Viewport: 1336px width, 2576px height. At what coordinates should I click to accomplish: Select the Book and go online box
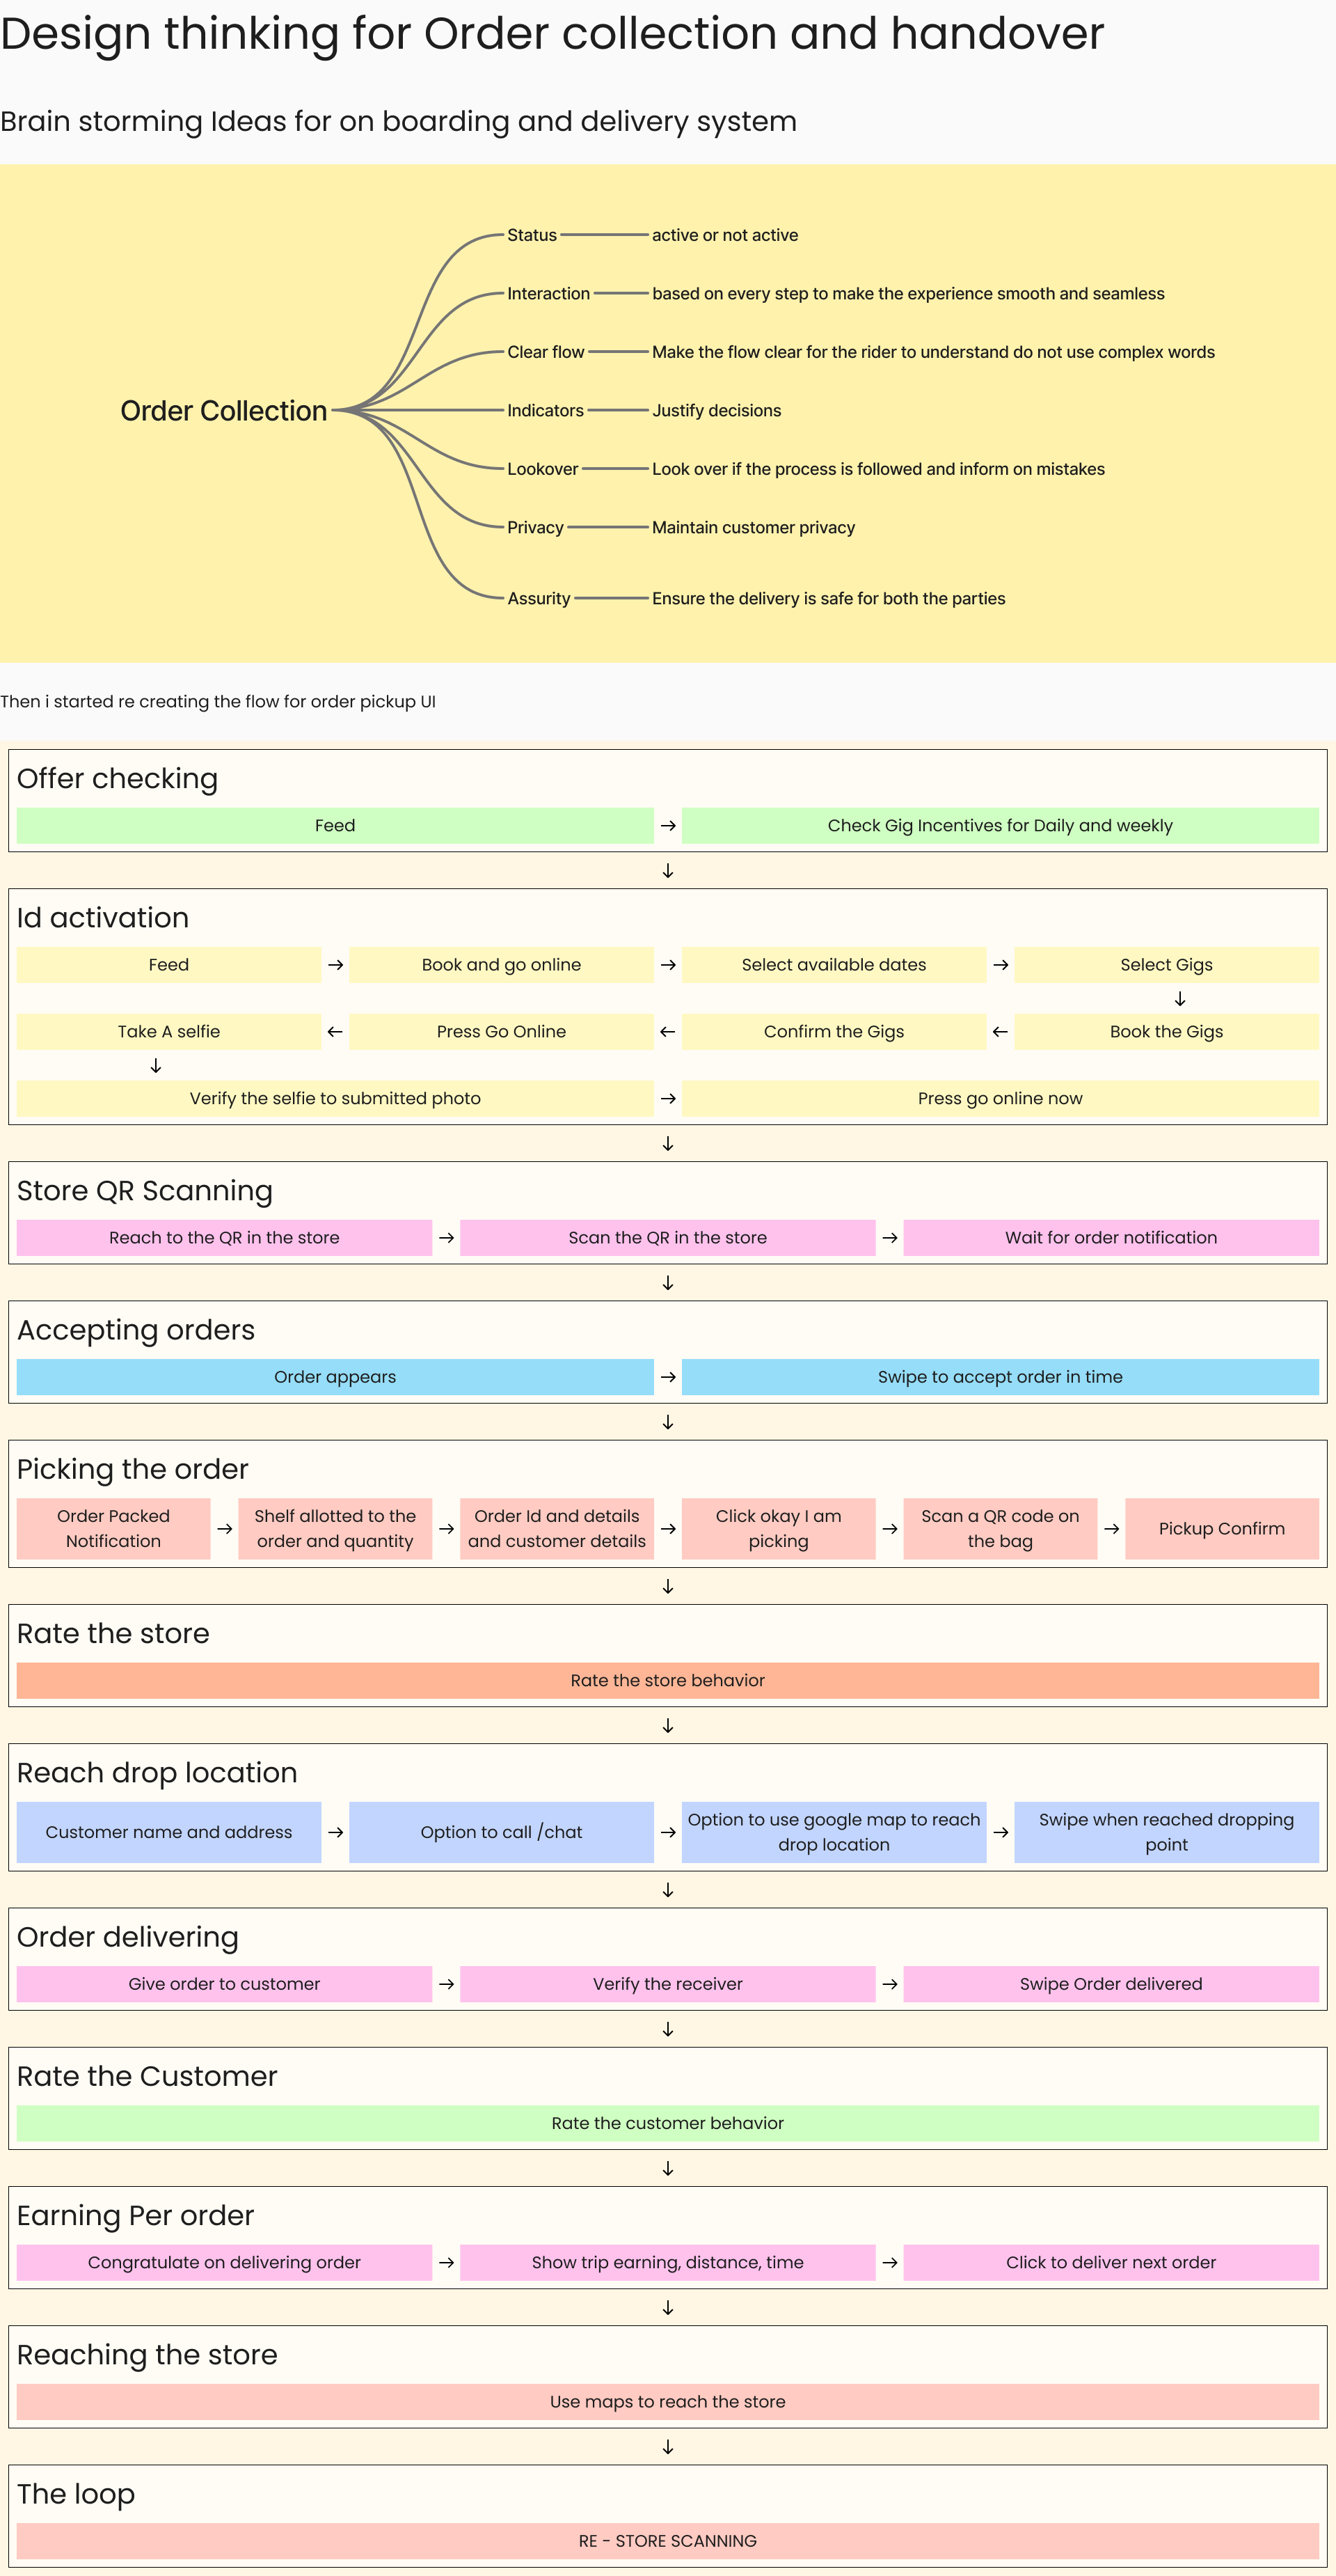pyautogui.click(x=500, y=965)
